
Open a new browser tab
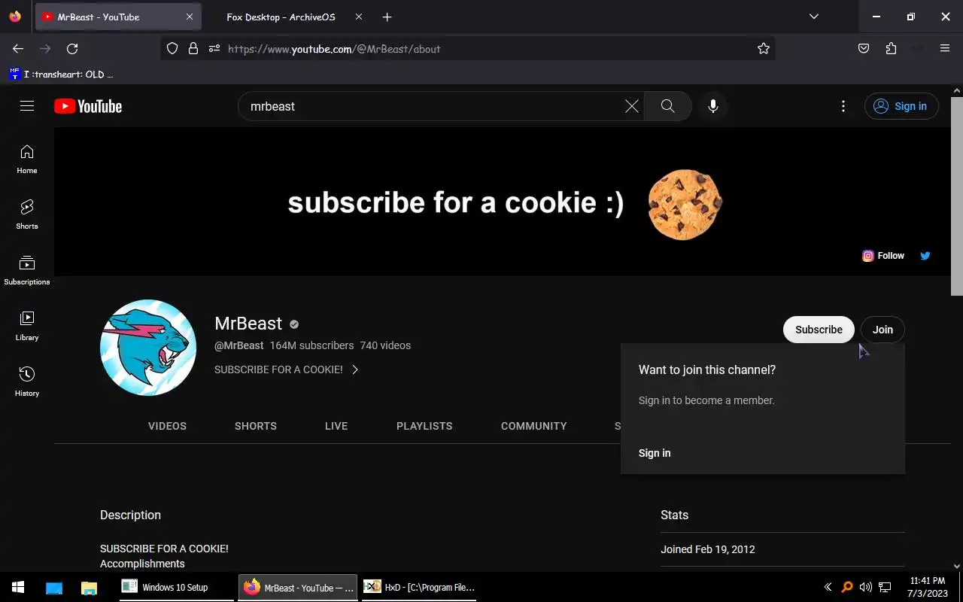coord(387,17)
